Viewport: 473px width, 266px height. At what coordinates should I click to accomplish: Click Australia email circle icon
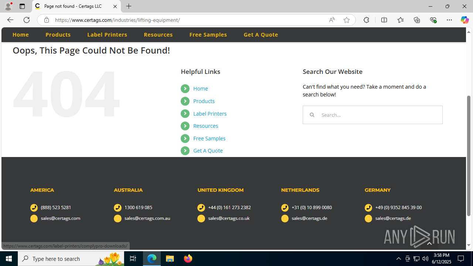pos(118,218)
